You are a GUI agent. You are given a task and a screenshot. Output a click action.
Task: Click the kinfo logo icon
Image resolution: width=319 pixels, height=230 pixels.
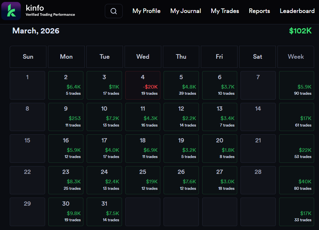pyautogui.click(x=11, y=11)
